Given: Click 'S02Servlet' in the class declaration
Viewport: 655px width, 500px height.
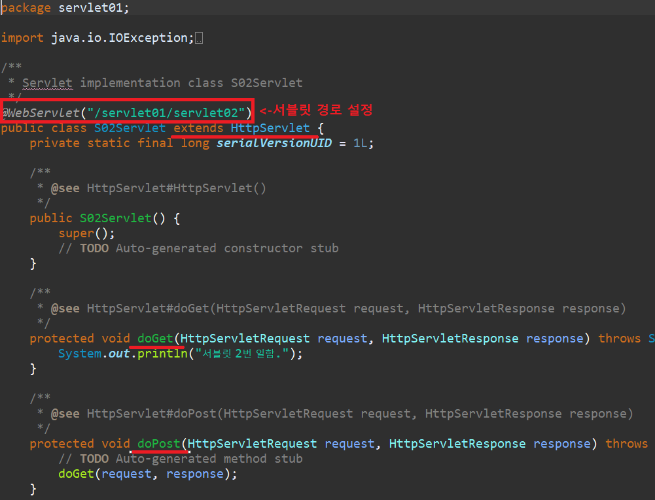Looking at the screenshot, I should (x=130, y=127).
